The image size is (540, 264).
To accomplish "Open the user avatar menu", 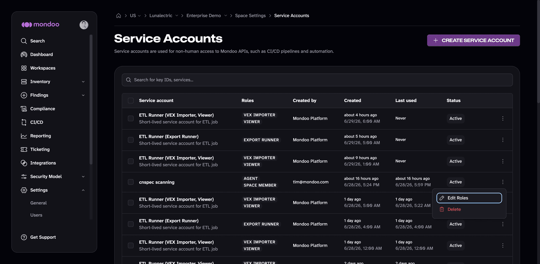I will (84, 25).
